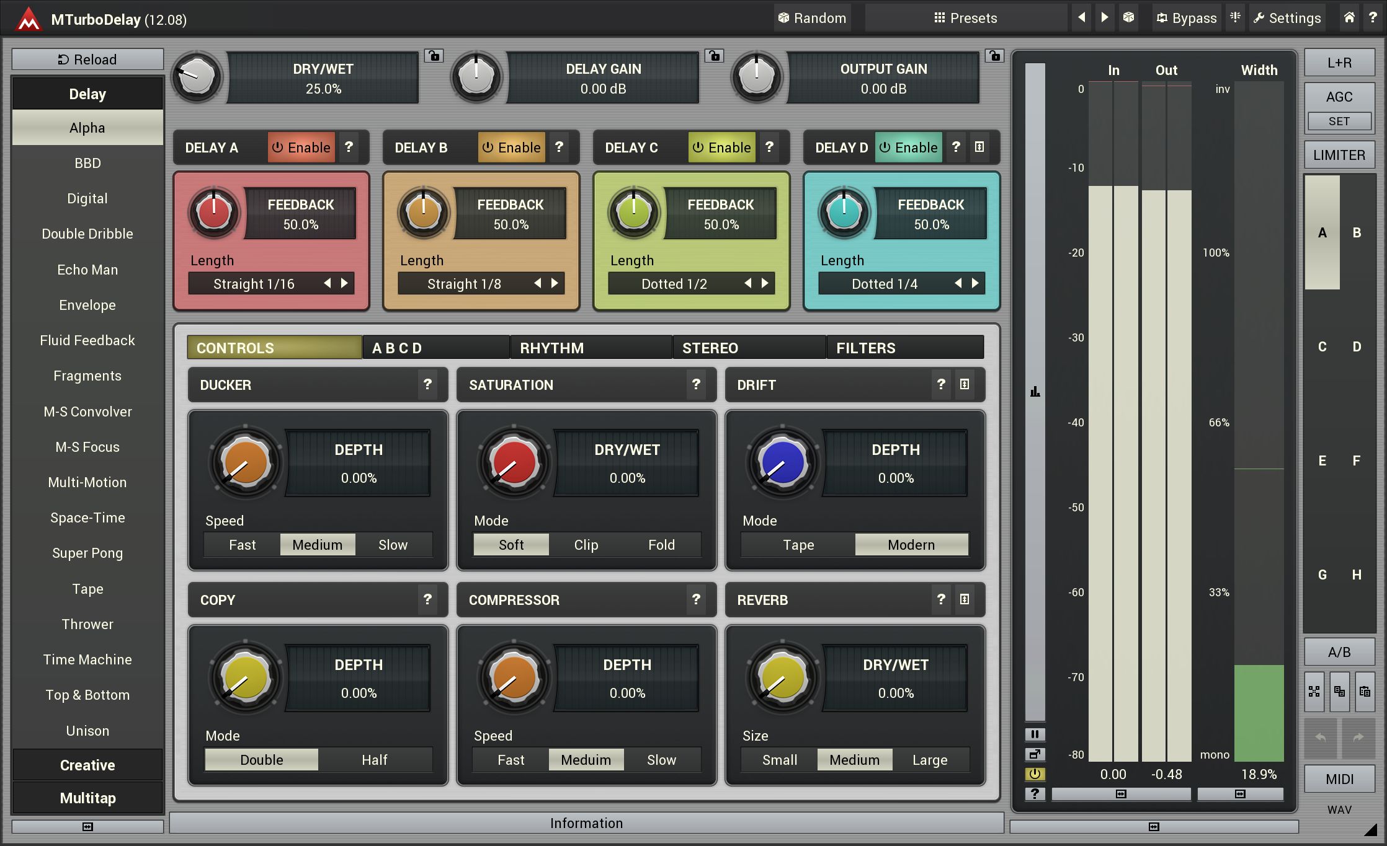Toggle the Enable button for DELAY A

point(301,147)
